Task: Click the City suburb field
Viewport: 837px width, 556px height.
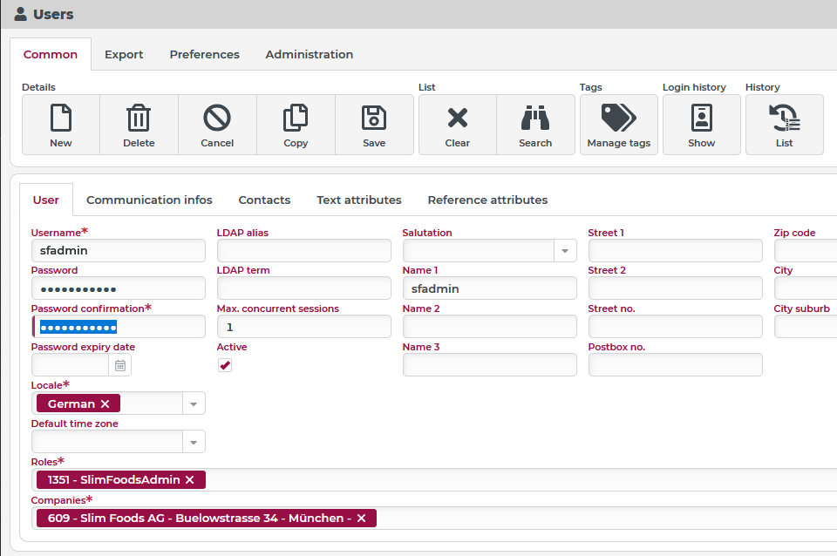Action: click(806, 327)
